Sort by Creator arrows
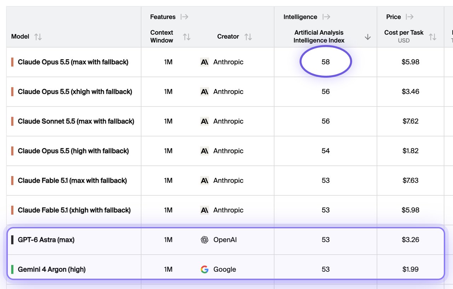The image size is (453, 289). pyautogui.click(x=248, y=36)
